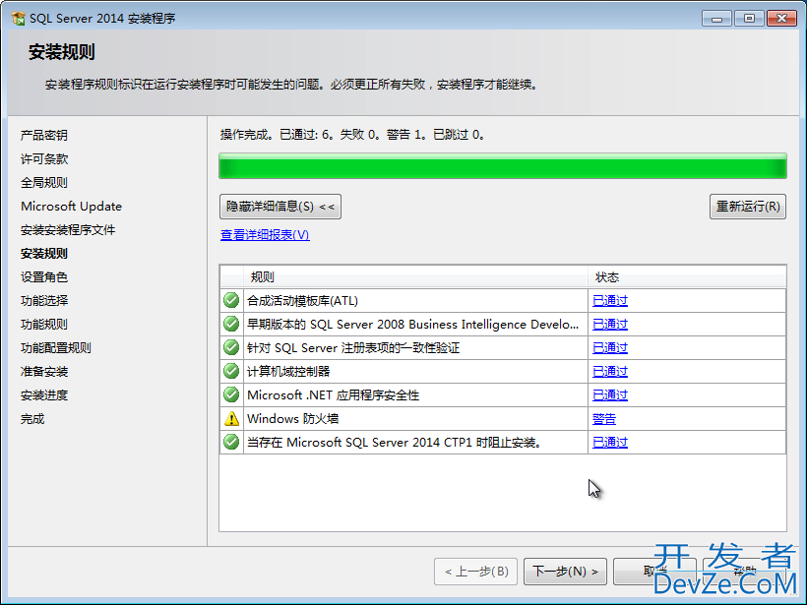The image size is (807, 605).
Task: Select 设置角色 in the step list
Action: click(x=43, y=277)
